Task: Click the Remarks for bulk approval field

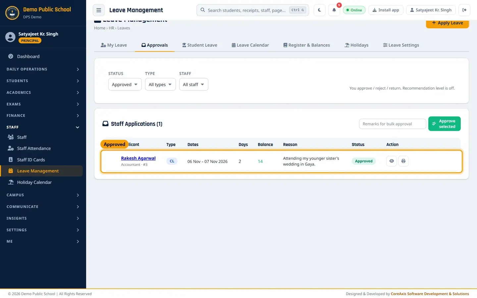Action: (x=393, y=124)
